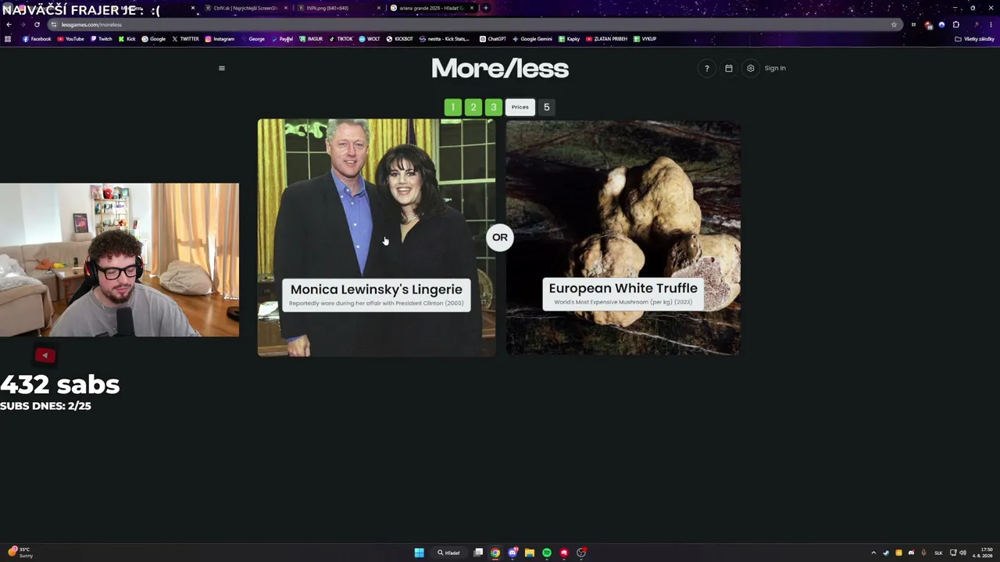Open the VYKUP bookmark

pos(645,39)
